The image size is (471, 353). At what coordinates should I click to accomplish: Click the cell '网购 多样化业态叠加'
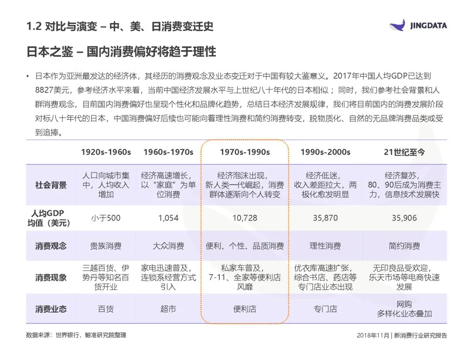pos(404,309)
